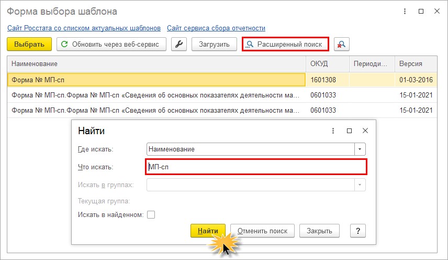
Task: Click the Периоди... column header
Action: (372, 64)
